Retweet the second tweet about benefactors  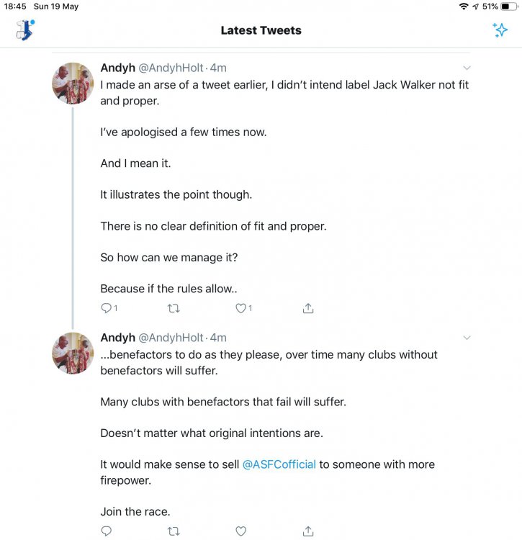coord(174,531)
